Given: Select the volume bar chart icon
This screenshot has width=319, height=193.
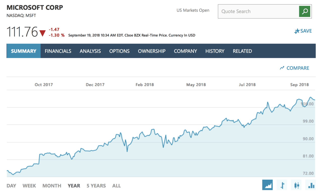Looking at the screenshot, I should tap(311, 185).
